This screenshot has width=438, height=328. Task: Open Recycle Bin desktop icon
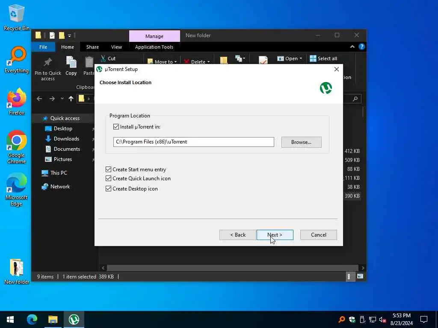tap(17, 17)
